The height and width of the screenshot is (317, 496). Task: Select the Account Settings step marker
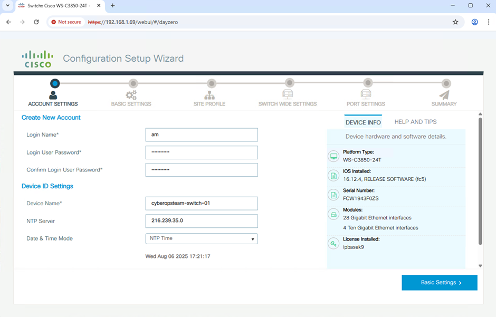pyautogui.click(x=55, y=83)
